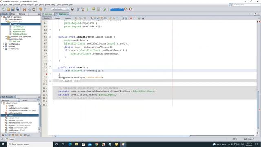This screenshot has height=147, width=261.
Task: Switch to the Services tab
Action: (x=22, y=14)
